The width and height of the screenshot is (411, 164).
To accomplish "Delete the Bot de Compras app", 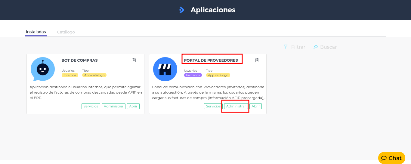I will point(134,60).
